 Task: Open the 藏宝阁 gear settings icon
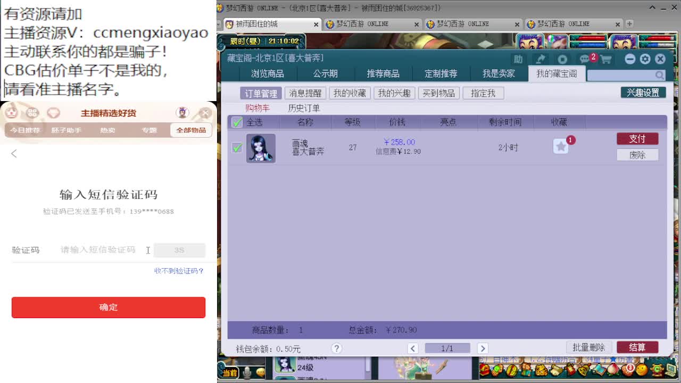(645, 59)
